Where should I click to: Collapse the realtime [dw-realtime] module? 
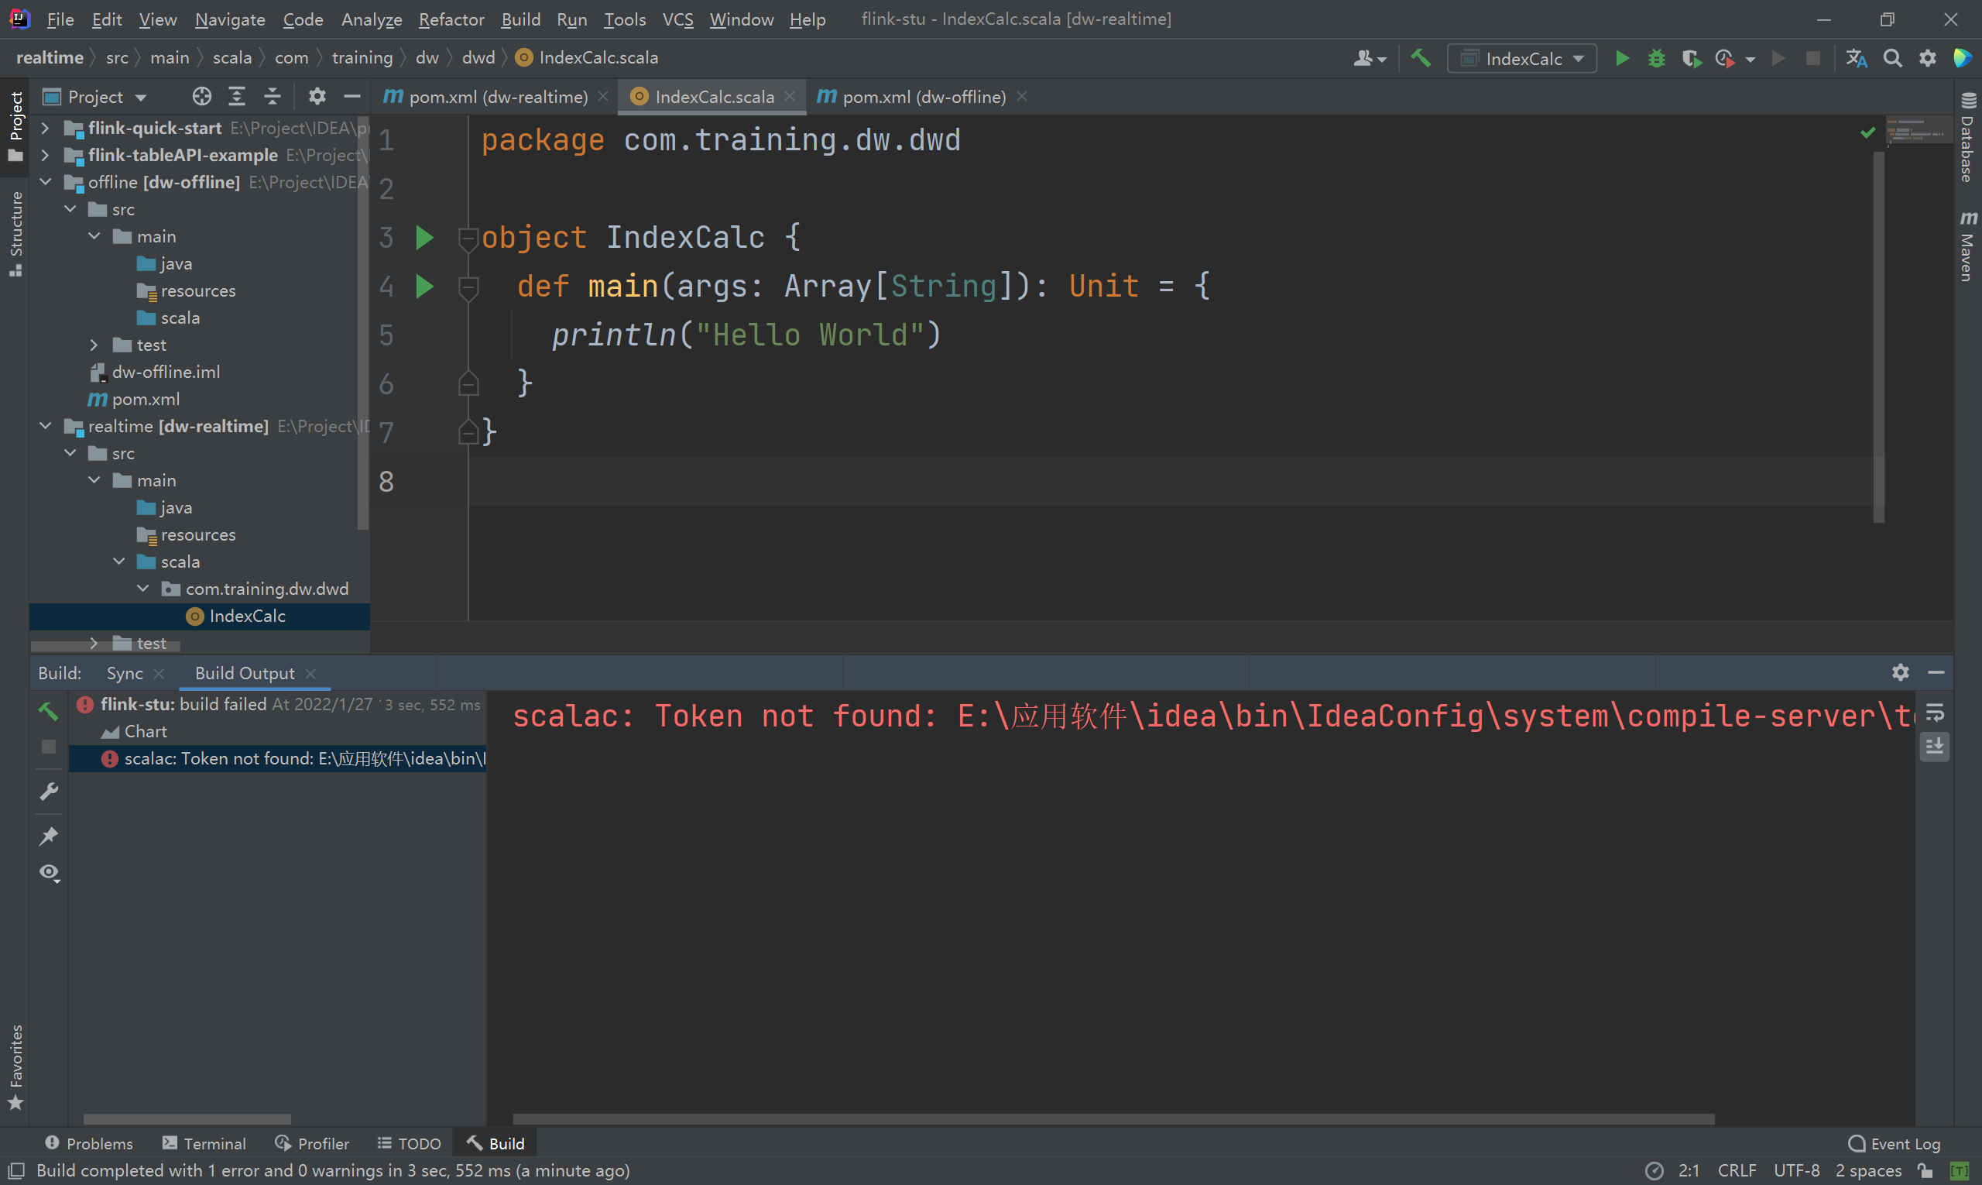[x=46, y=426]
